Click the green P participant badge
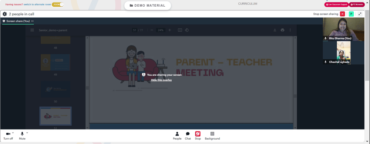 [351, 14]
